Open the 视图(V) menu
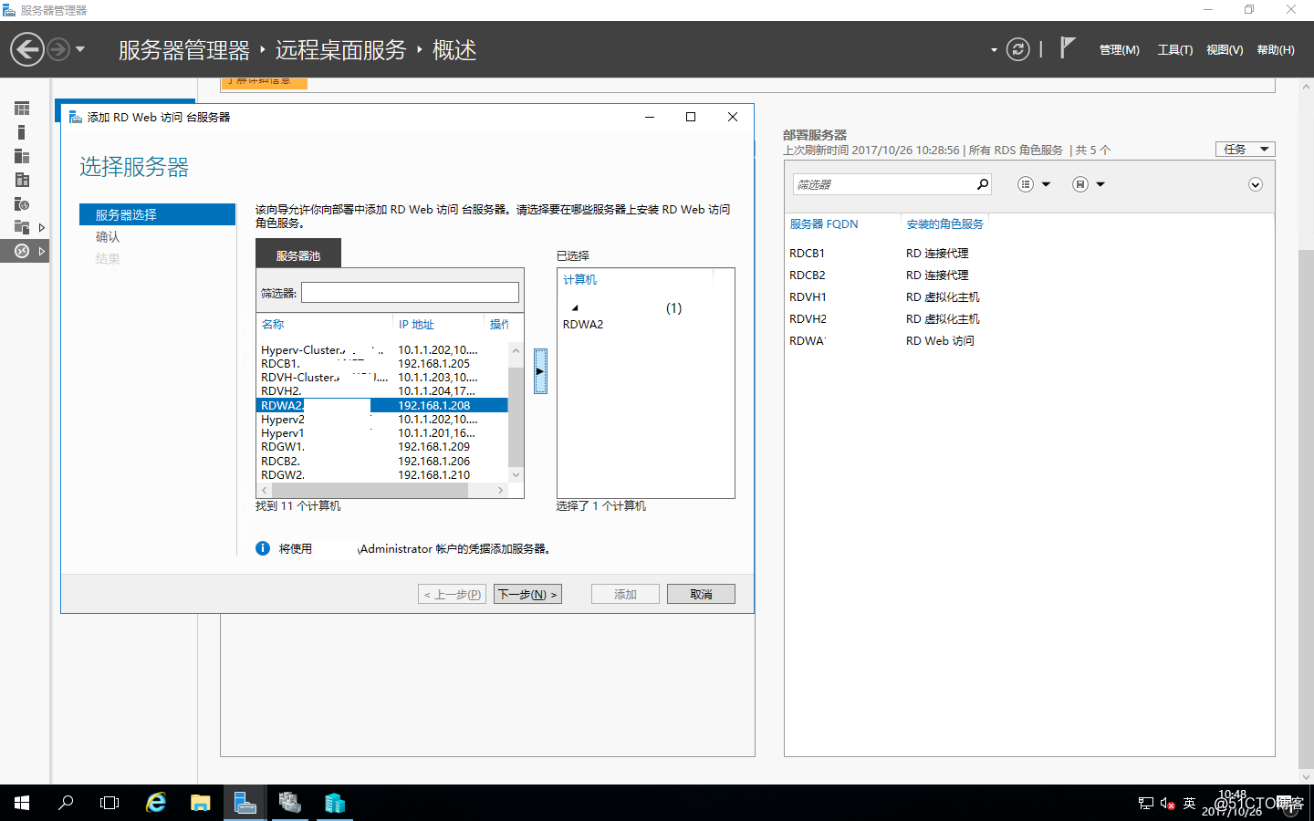 (1225, 50)
